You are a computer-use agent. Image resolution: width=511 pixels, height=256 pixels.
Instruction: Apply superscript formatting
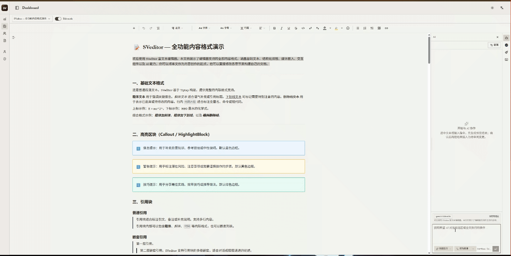click(x=310, y=28)
